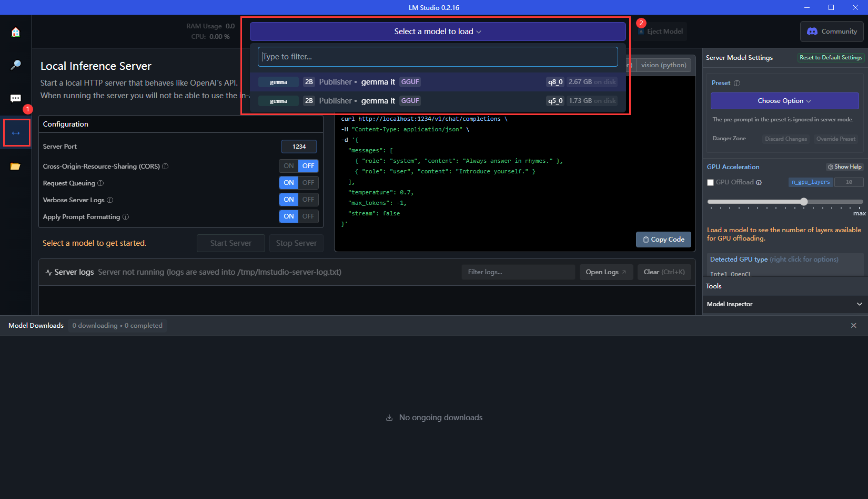This screenshot has width=868, height=499.
Task: Click the n_gpu_layers tag
Action: pyautogui.click(x=811, y=182)
